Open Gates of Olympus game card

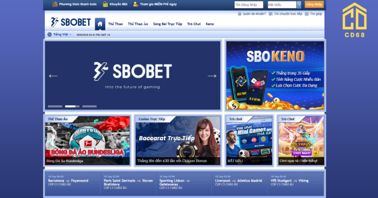coord(301,141)
